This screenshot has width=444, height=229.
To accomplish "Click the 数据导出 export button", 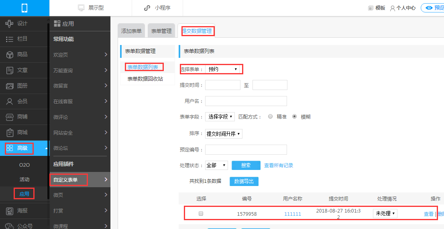I will click(244, 181).
